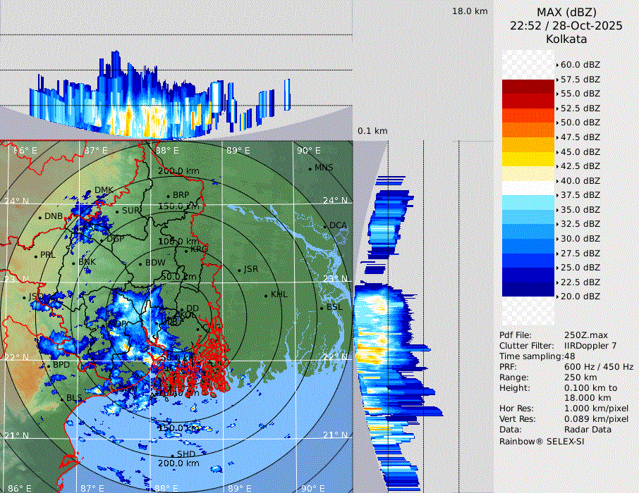Click the BRP station dot

coord(168,196)
